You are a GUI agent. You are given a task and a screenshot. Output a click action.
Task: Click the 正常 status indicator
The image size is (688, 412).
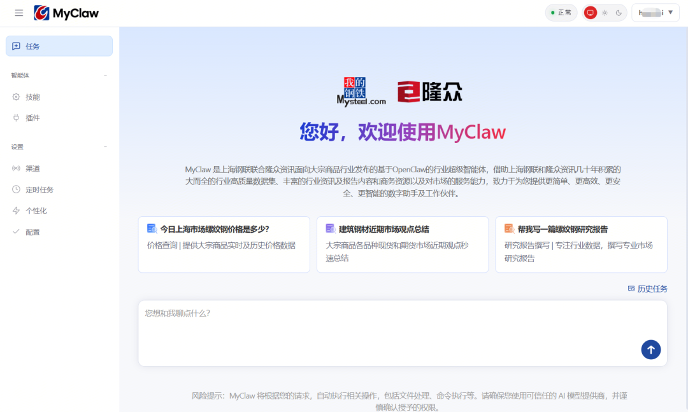(561, 13)
